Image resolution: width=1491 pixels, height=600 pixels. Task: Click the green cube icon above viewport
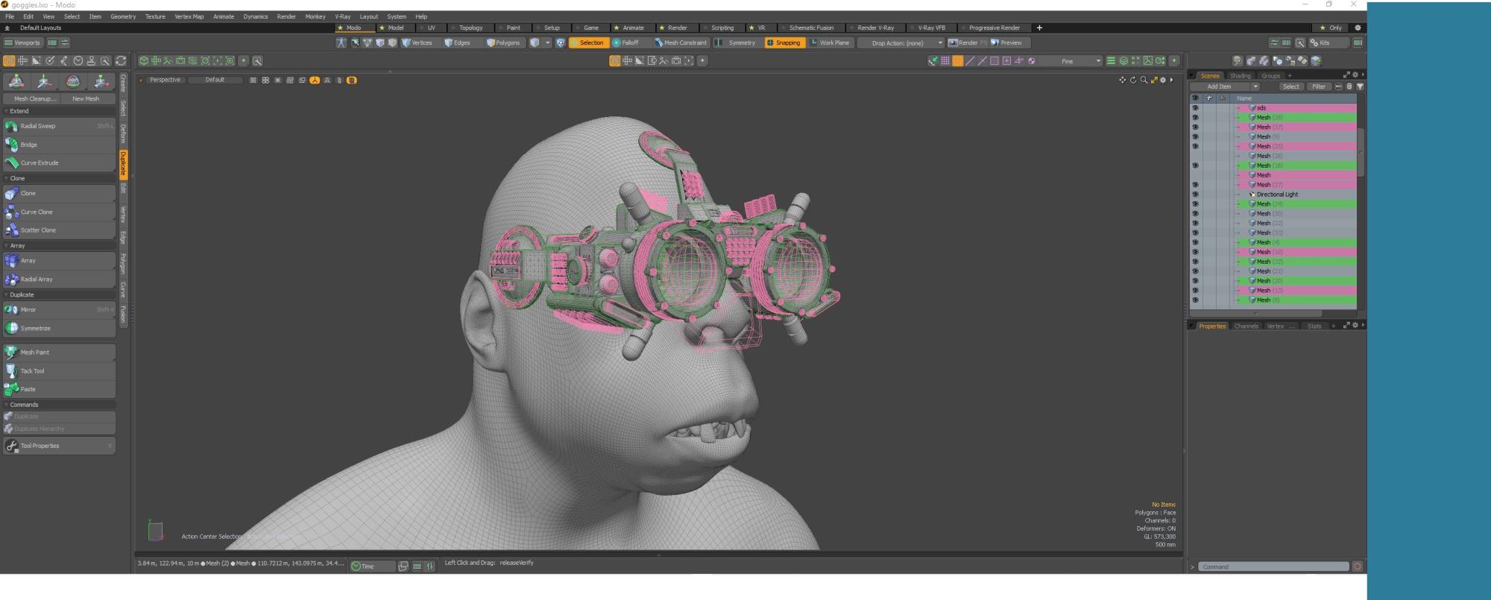[144, 61]
